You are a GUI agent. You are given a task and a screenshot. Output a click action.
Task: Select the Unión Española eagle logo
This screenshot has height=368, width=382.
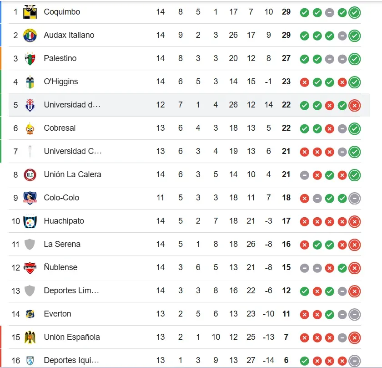point(30,337)
